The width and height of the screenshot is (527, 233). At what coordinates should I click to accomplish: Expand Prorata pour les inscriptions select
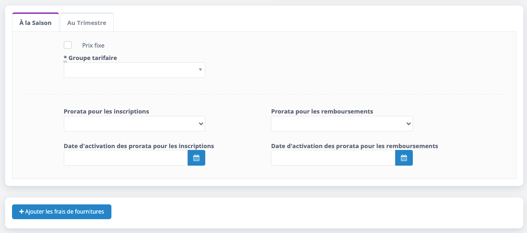[135, 124]
